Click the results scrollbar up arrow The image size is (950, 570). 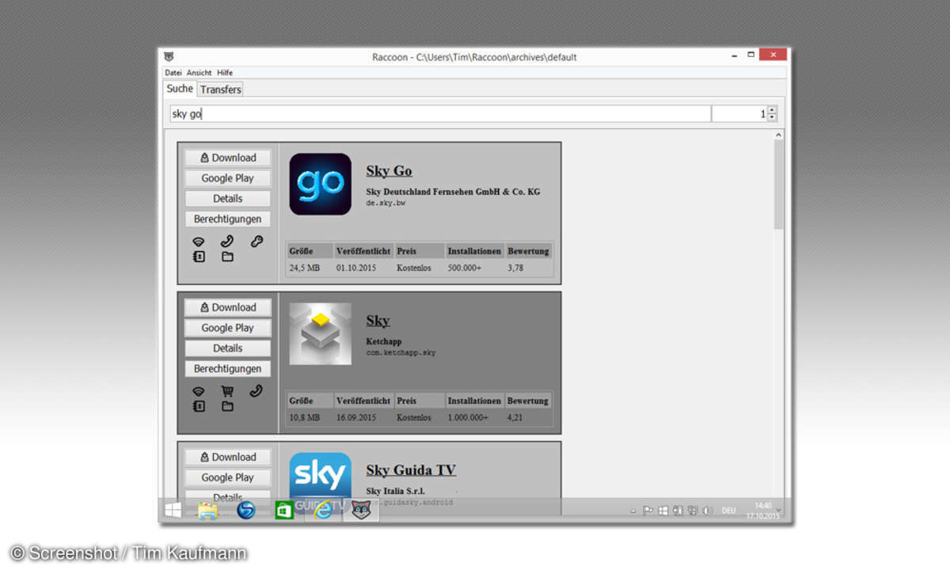(x=778, y=135)
